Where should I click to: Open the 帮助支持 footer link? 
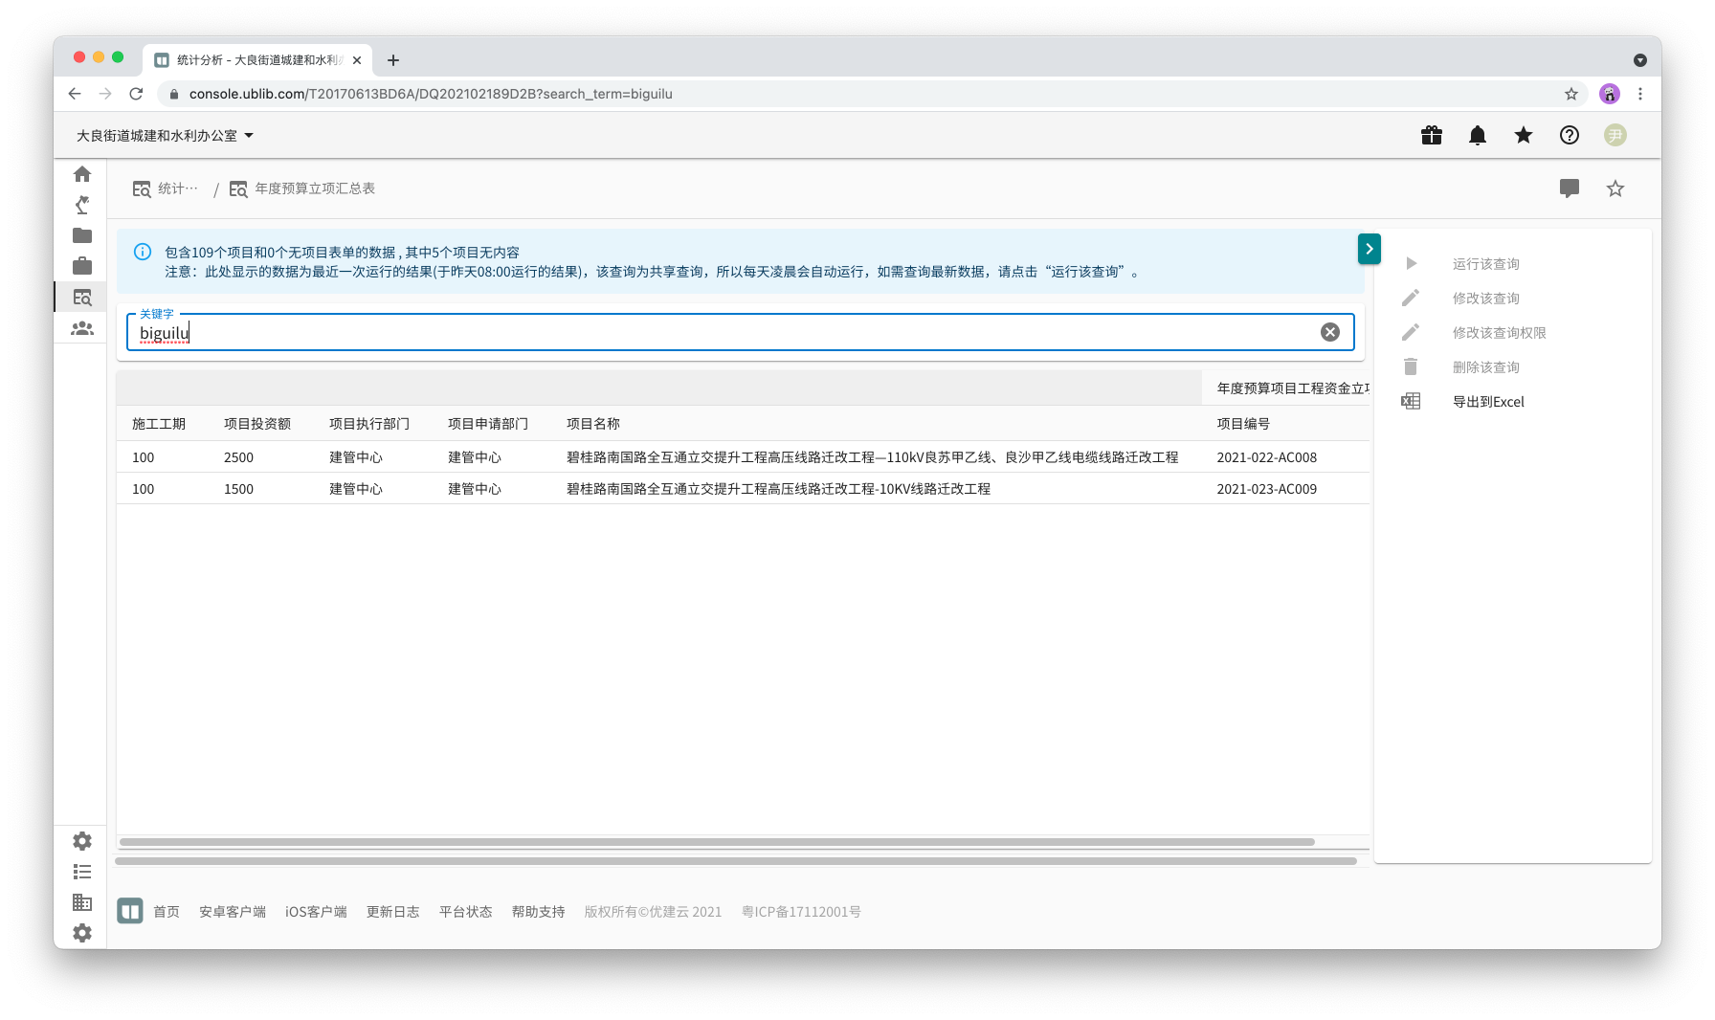point(538,912)
